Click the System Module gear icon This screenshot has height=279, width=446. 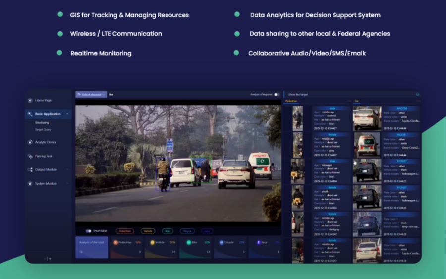point(30,184)
